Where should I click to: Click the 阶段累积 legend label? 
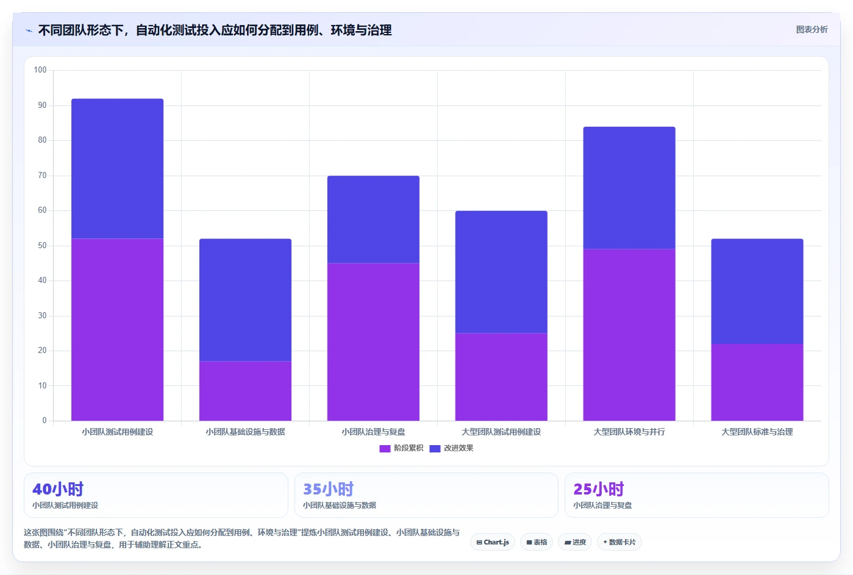pyautogui.click(x=409, y=448)
